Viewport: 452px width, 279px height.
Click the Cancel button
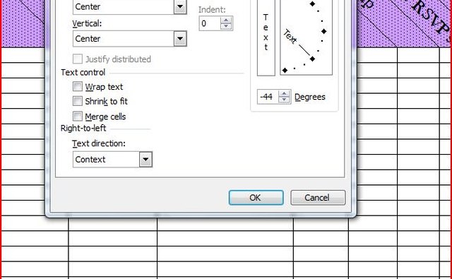pyautogui.click(x=318, y=198)
